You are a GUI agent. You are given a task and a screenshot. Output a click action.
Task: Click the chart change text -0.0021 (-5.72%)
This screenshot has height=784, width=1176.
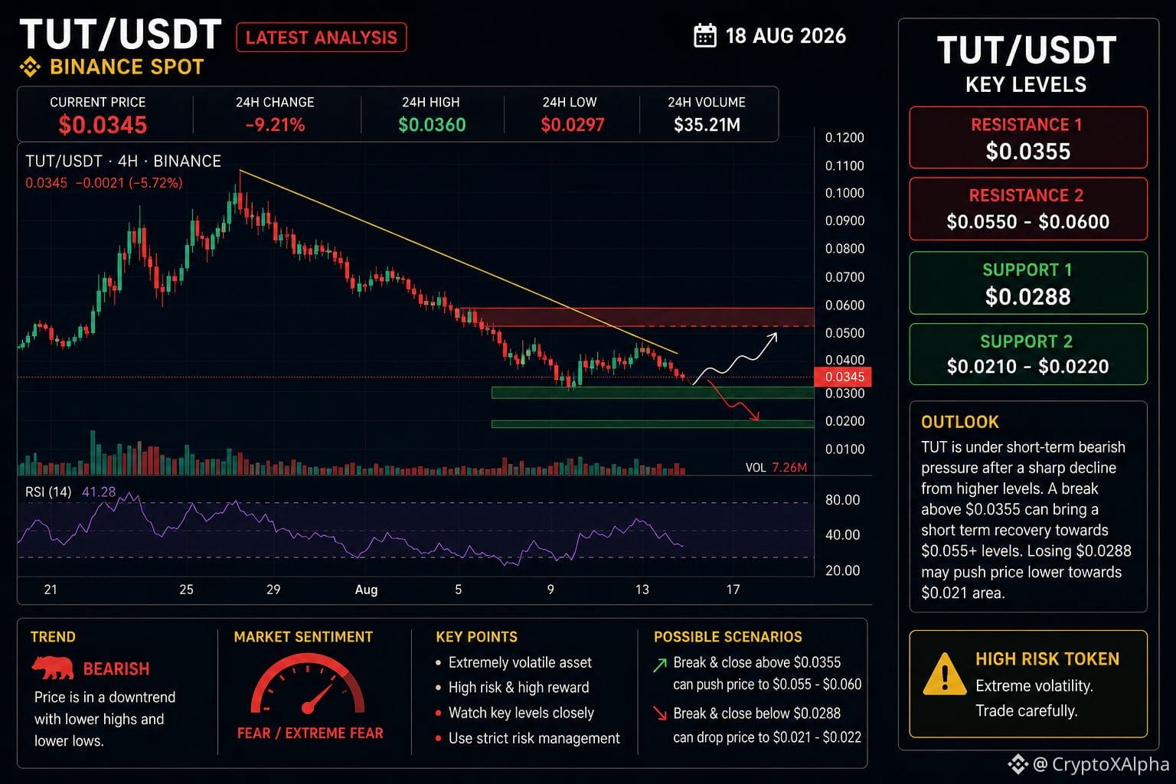[x=129, y=183]
